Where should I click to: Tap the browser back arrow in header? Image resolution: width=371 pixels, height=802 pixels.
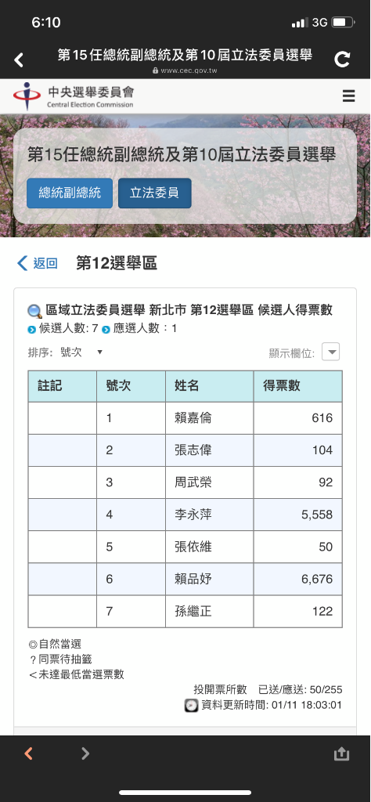coord(19,60)
